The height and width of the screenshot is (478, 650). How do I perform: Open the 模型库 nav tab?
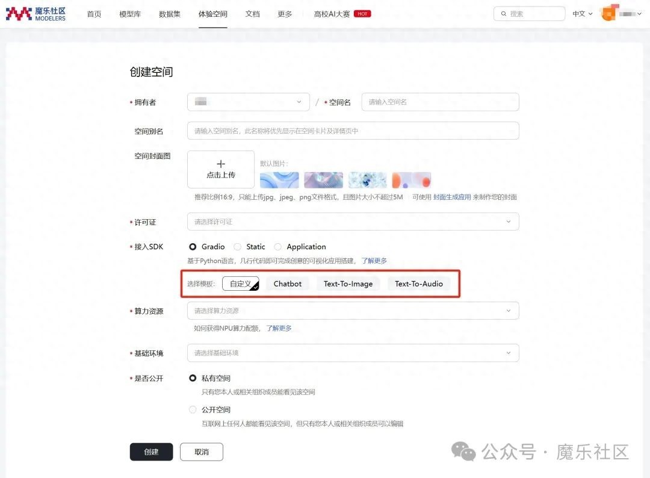130,14
